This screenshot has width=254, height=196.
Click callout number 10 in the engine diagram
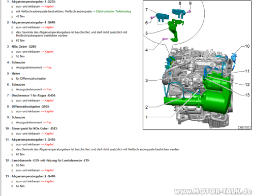[247, 46]
